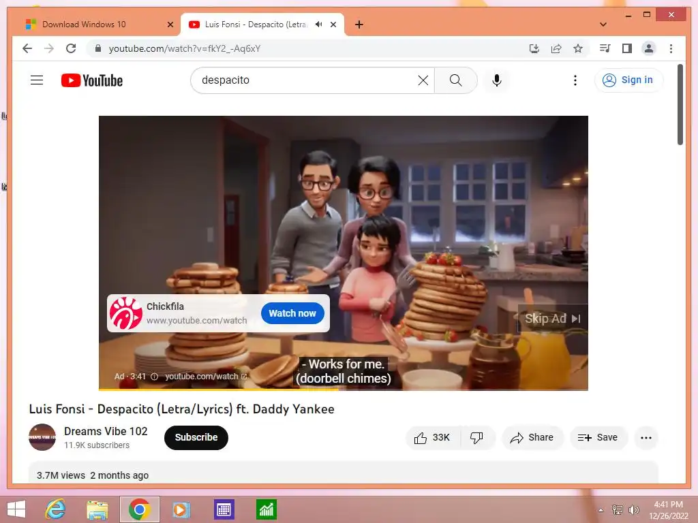698x523 pixels.
Task: Sign in to YouTube
Action: (628, 80)
